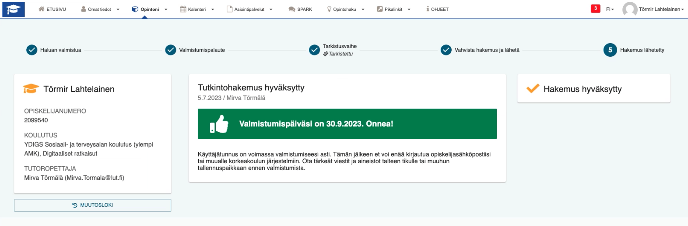Click the thumbs-up icon in green banner
The height and width of the screenshot is (226, 688).
[219, 124]
